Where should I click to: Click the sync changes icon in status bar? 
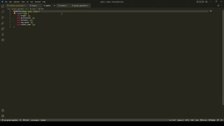coord(20,120)
